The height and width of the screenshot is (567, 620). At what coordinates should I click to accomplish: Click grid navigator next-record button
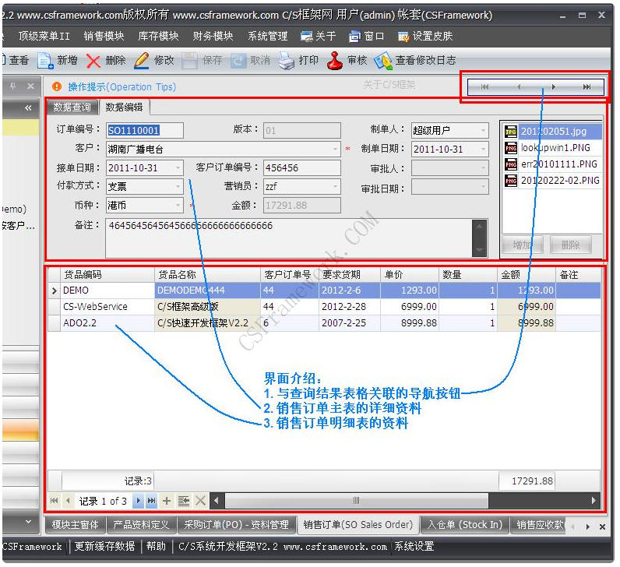(x=138, y=501)
